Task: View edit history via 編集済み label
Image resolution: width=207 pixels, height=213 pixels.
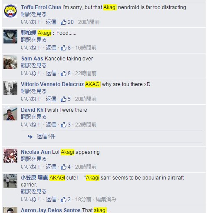Action: [106, 200]
